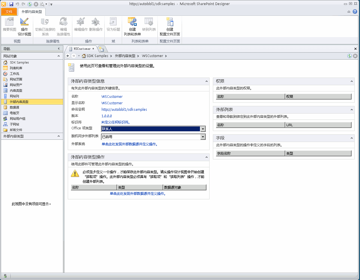
Task: Click refresh icon at breadcrumb bar right
Action: 350,56
